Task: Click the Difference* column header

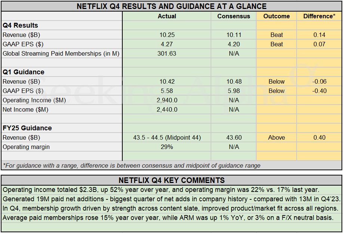Action: [319, 16]
